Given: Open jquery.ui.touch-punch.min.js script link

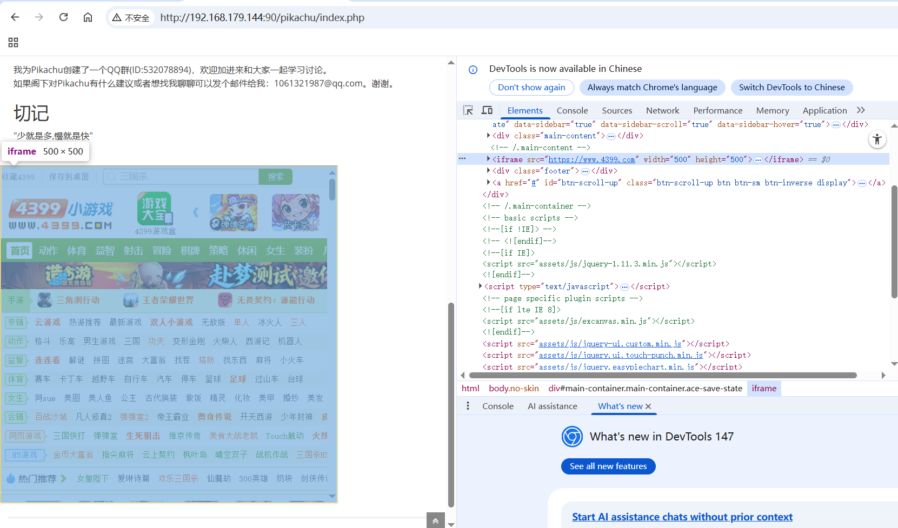Looking at the screenshot, I should pos(621,355).
